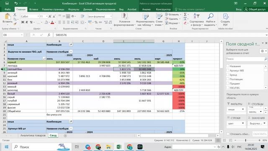The image size is (268, 151).
Task: Open Названия строк filter dropdown in A5
Action: pos(44,59)
